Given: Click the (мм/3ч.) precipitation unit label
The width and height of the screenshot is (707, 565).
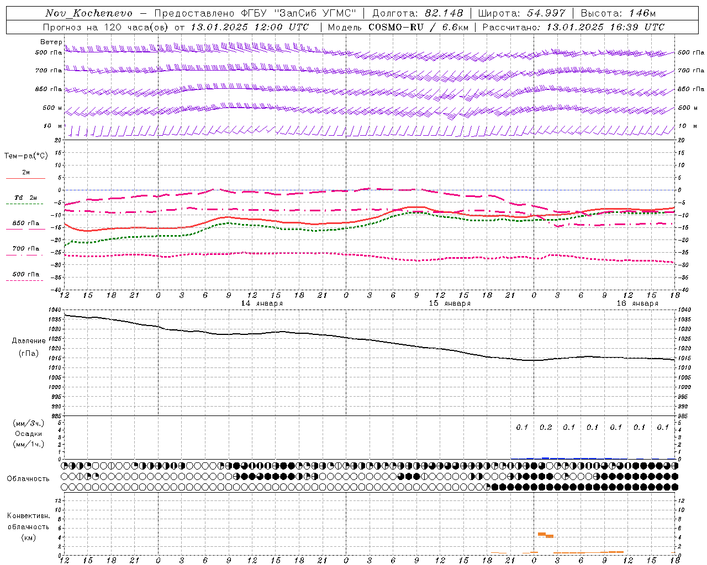Looking at the screenshot, I should [x=29, y=423].
